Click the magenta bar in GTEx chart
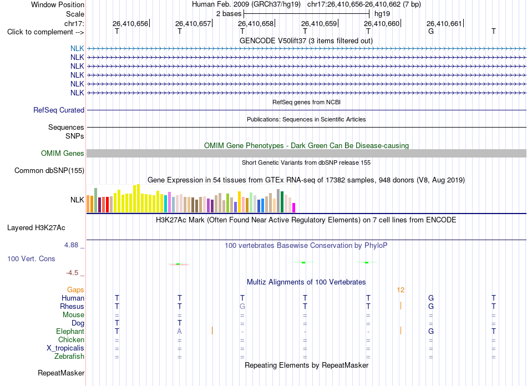Screen dimensions: 527x386 [x=294, y=207]
